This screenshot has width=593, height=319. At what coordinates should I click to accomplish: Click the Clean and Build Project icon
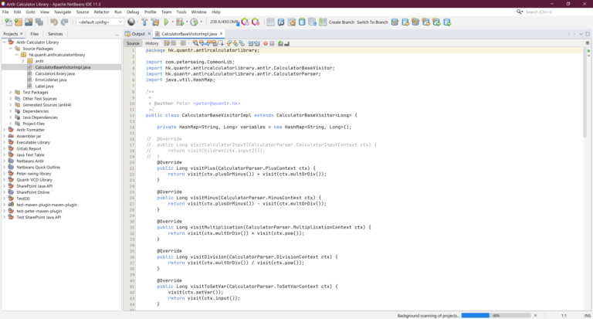(155, 22)
